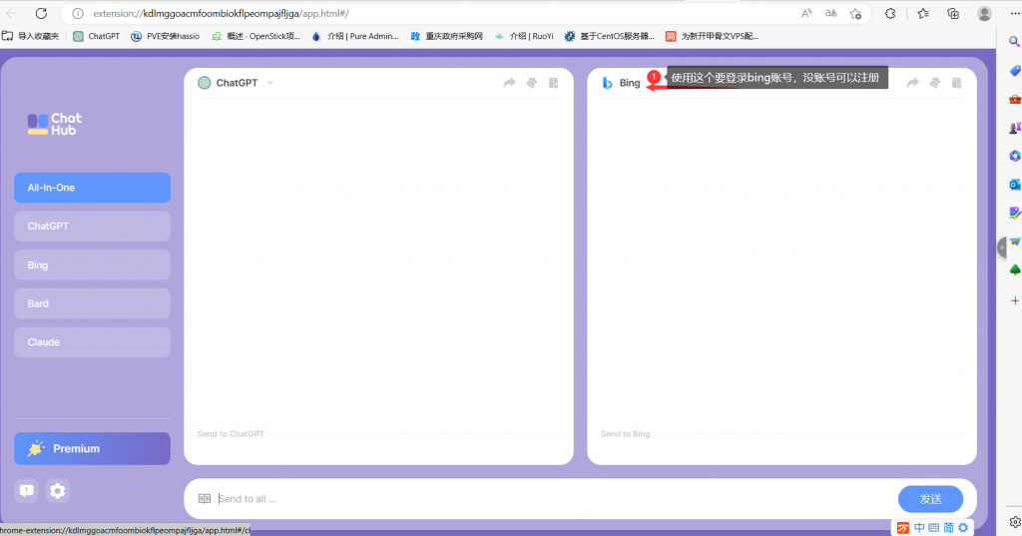
Task: Open the Edge settings and more menu
Action: (x=1013, y=13)
